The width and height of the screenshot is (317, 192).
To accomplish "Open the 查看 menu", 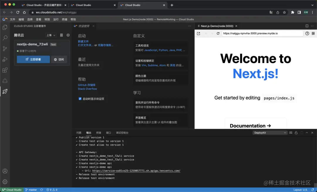I will click(x=38, y=19).
